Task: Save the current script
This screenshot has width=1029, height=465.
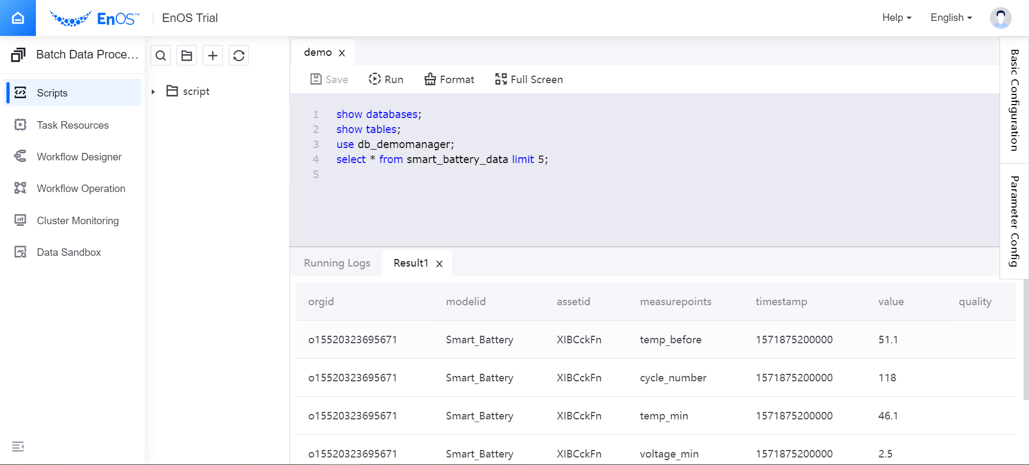Action: pyautogui.click(x=329, y=79)
